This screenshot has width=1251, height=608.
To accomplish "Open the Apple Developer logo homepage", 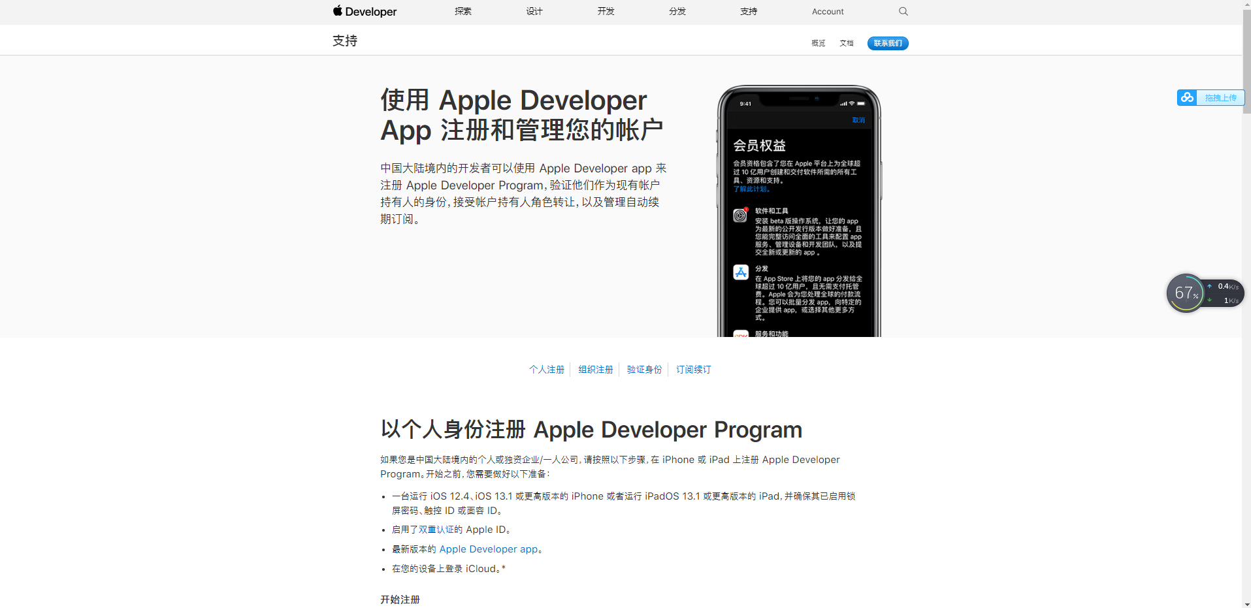I will (365, 11).
